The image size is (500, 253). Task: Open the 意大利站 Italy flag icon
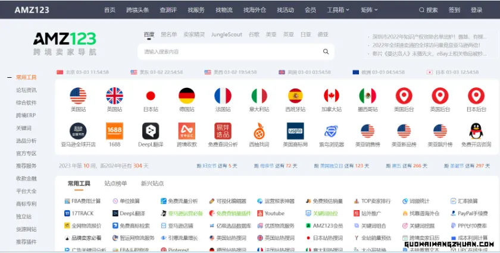click(x=260, y=96)
